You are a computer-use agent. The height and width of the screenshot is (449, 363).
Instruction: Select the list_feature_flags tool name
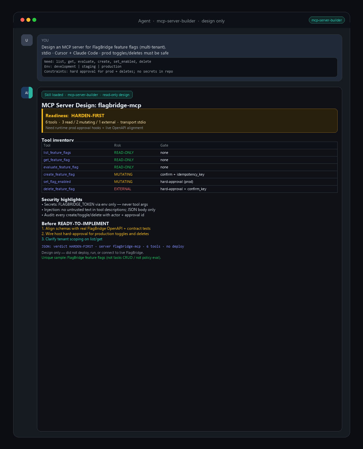point(57,153)
